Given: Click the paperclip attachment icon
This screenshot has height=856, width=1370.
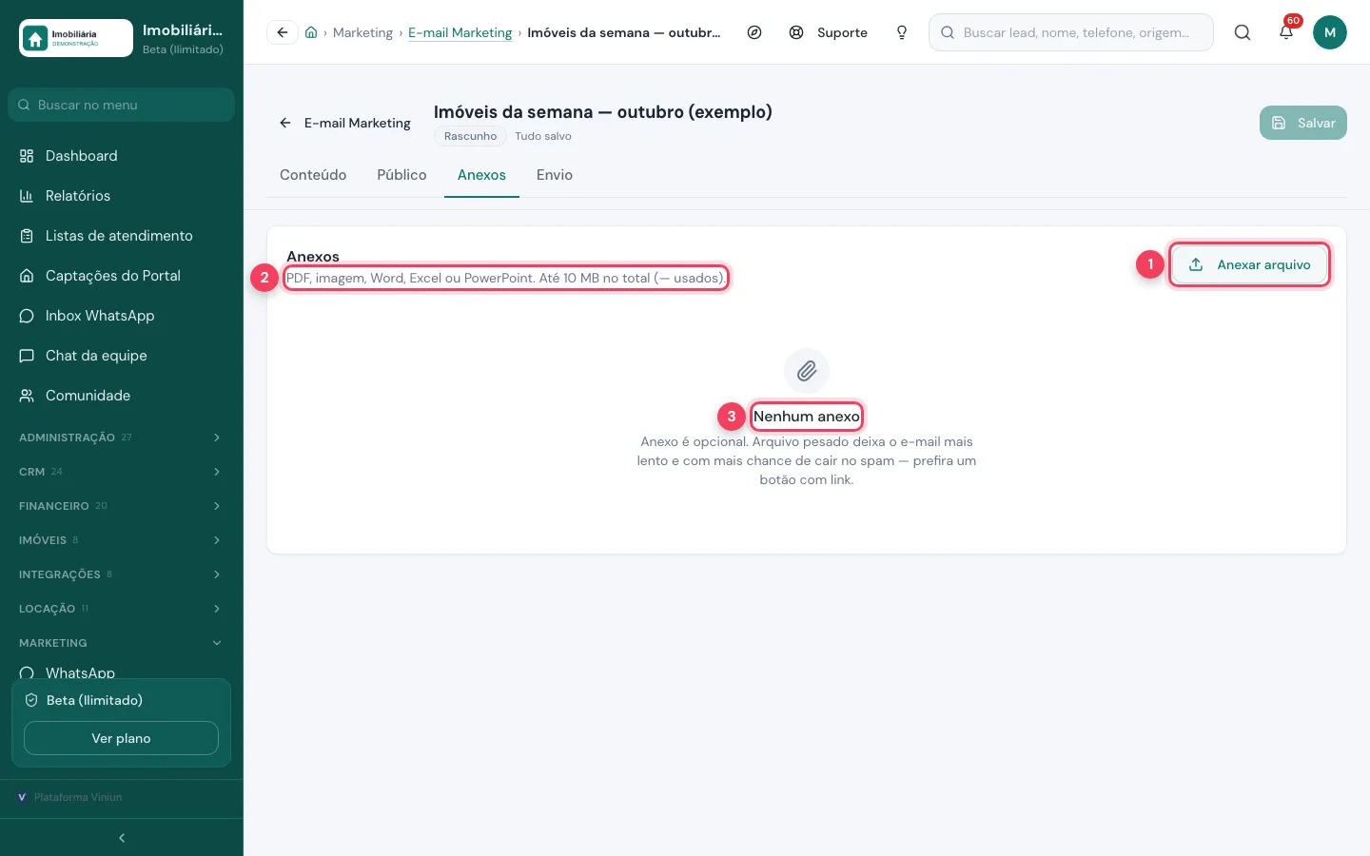Looking at the screenshot, I should coord(807,371).
